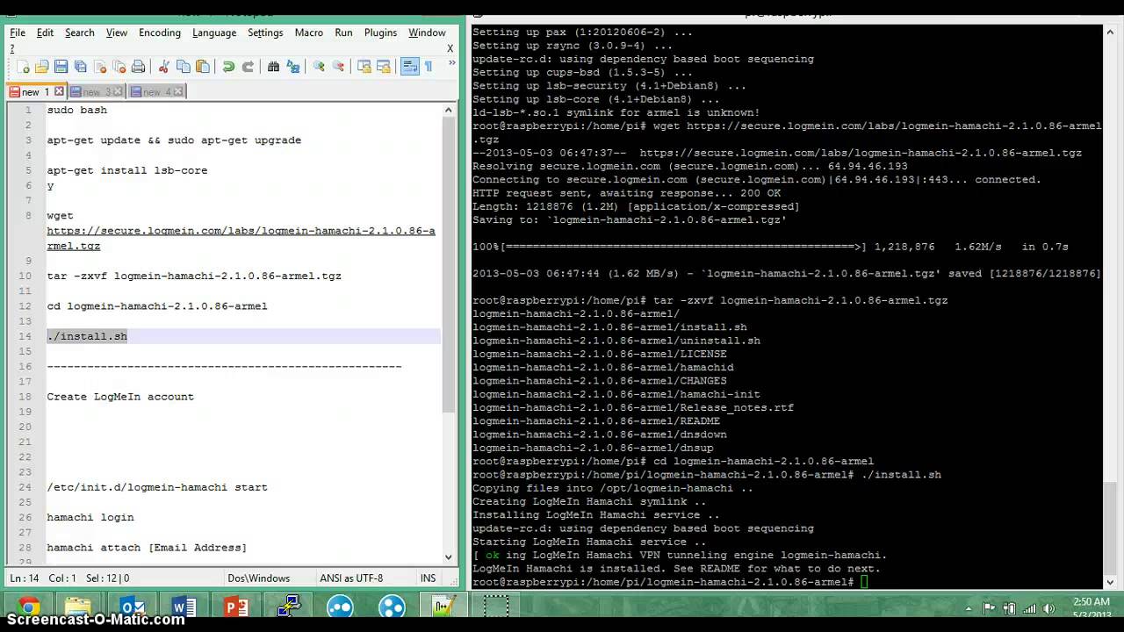Expand the toolbar overflow chevron

click(x=452, y=63)
